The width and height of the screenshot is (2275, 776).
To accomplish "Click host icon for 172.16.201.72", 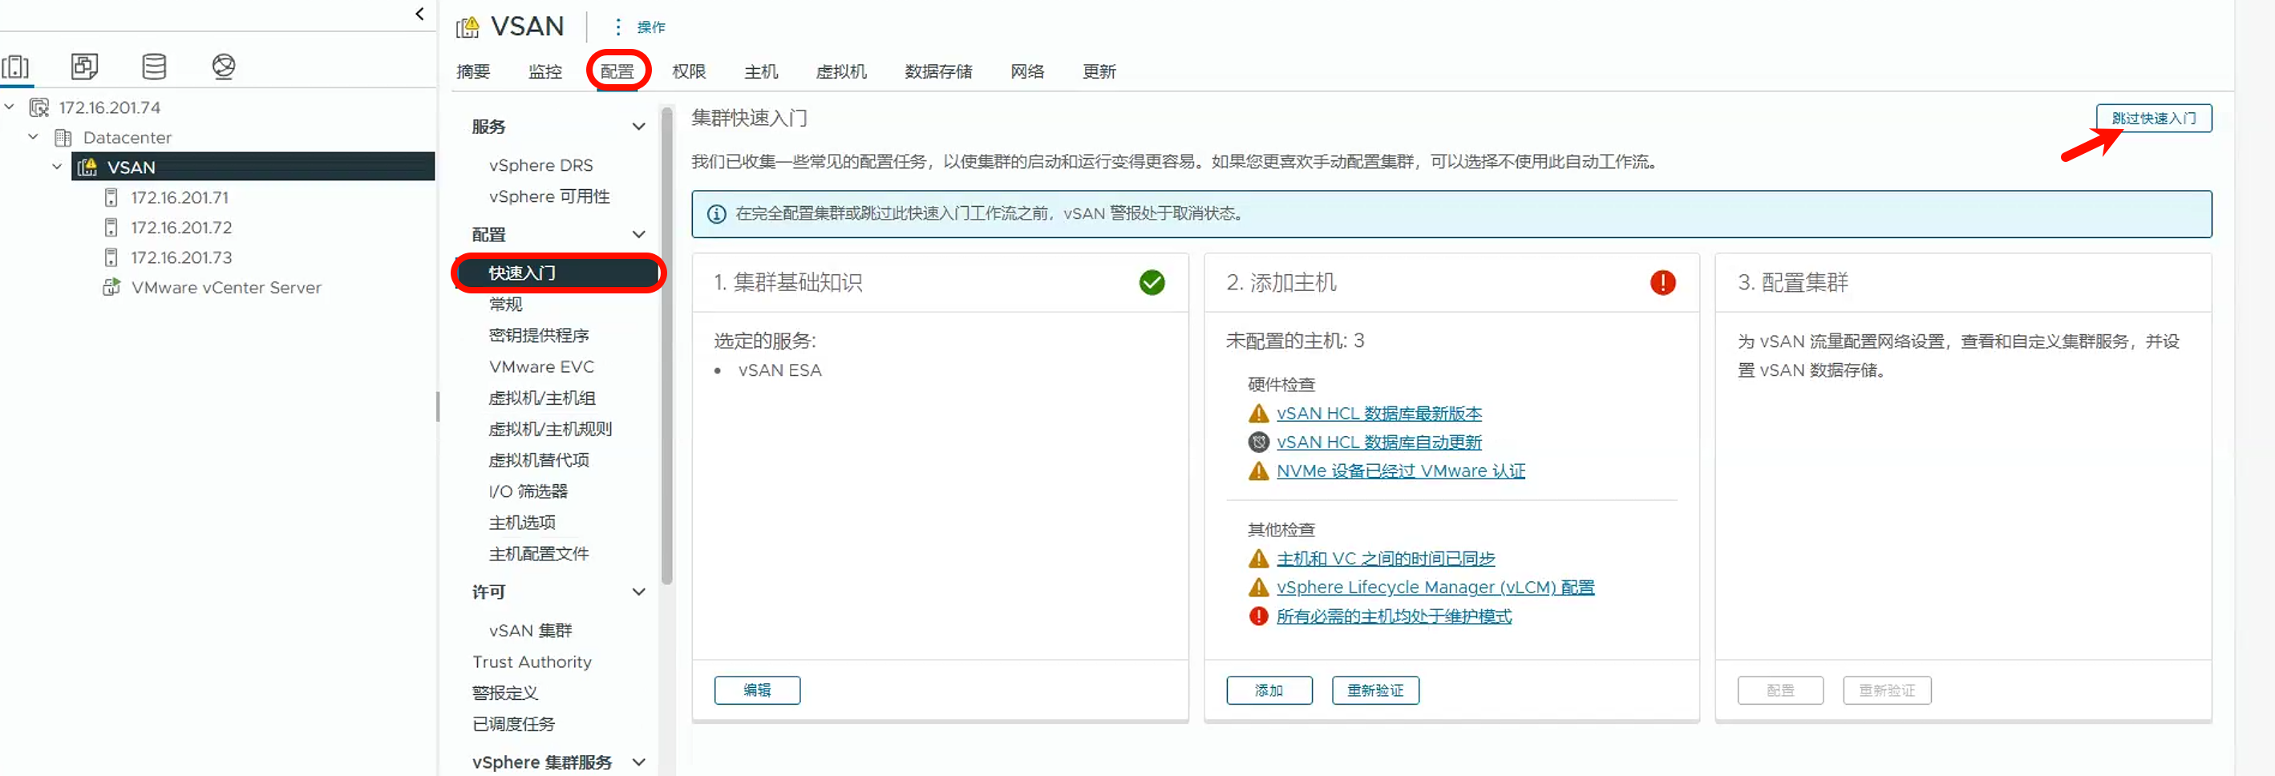I will pos(111,228).
